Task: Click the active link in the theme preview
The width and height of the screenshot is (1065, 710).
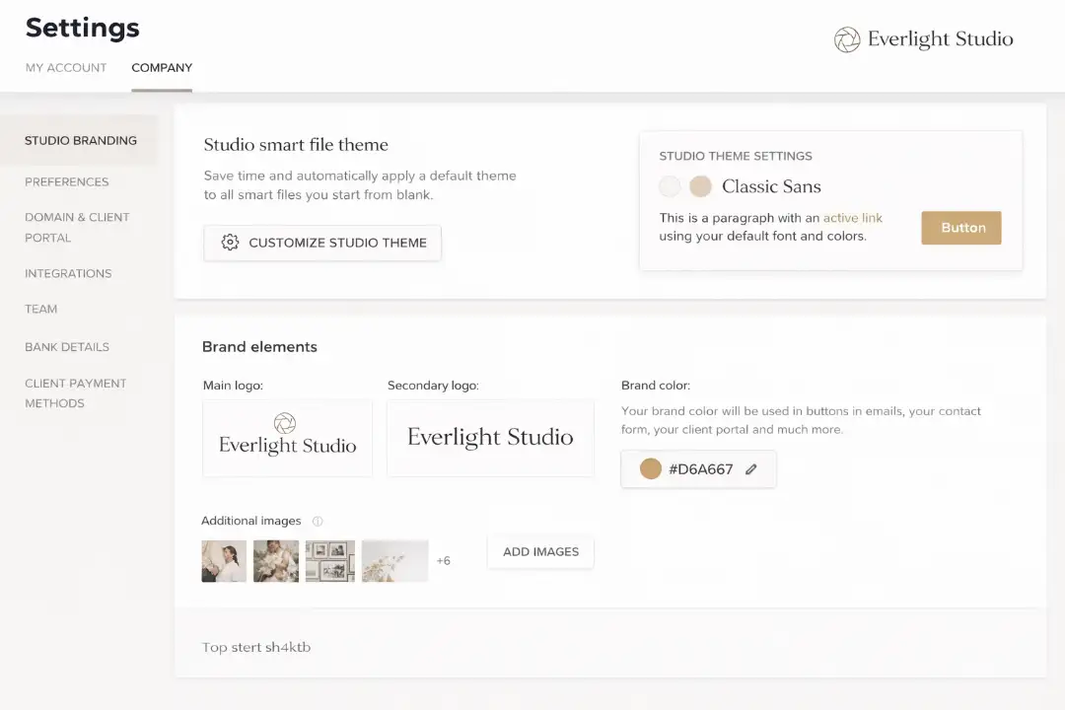Action: click(852, 218)
